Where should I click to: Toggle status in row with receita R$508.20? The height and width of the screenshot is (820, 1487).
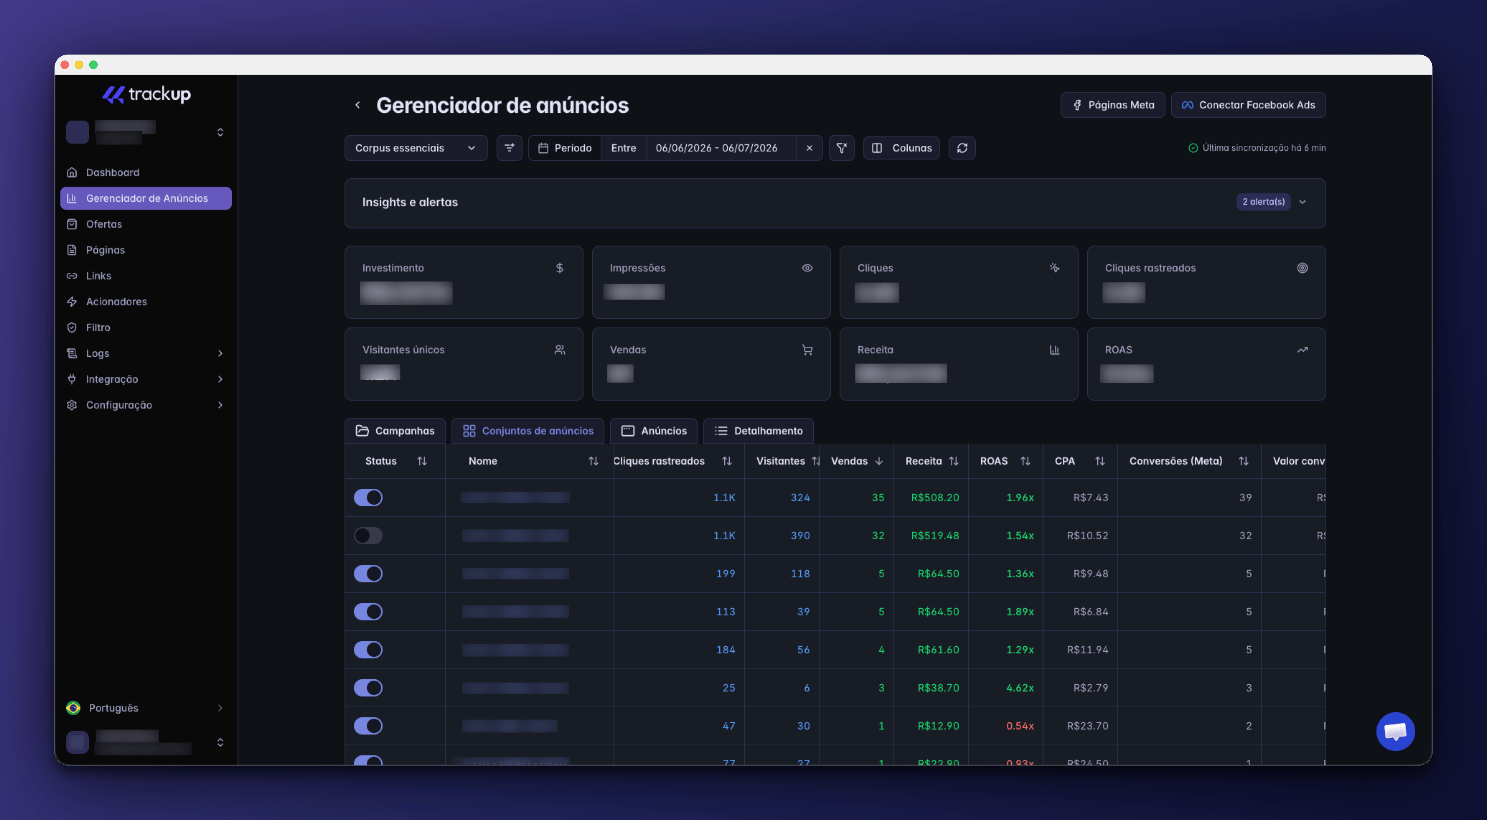coord(368,498)
